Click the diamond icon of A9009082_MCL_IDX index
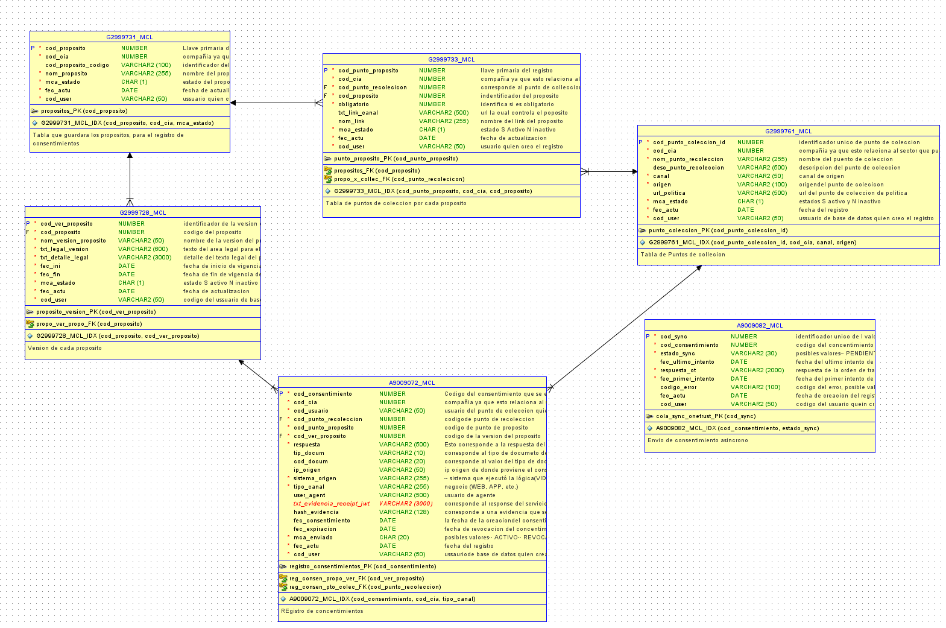This screenshot has width=946, height=628. pos(650,428)
